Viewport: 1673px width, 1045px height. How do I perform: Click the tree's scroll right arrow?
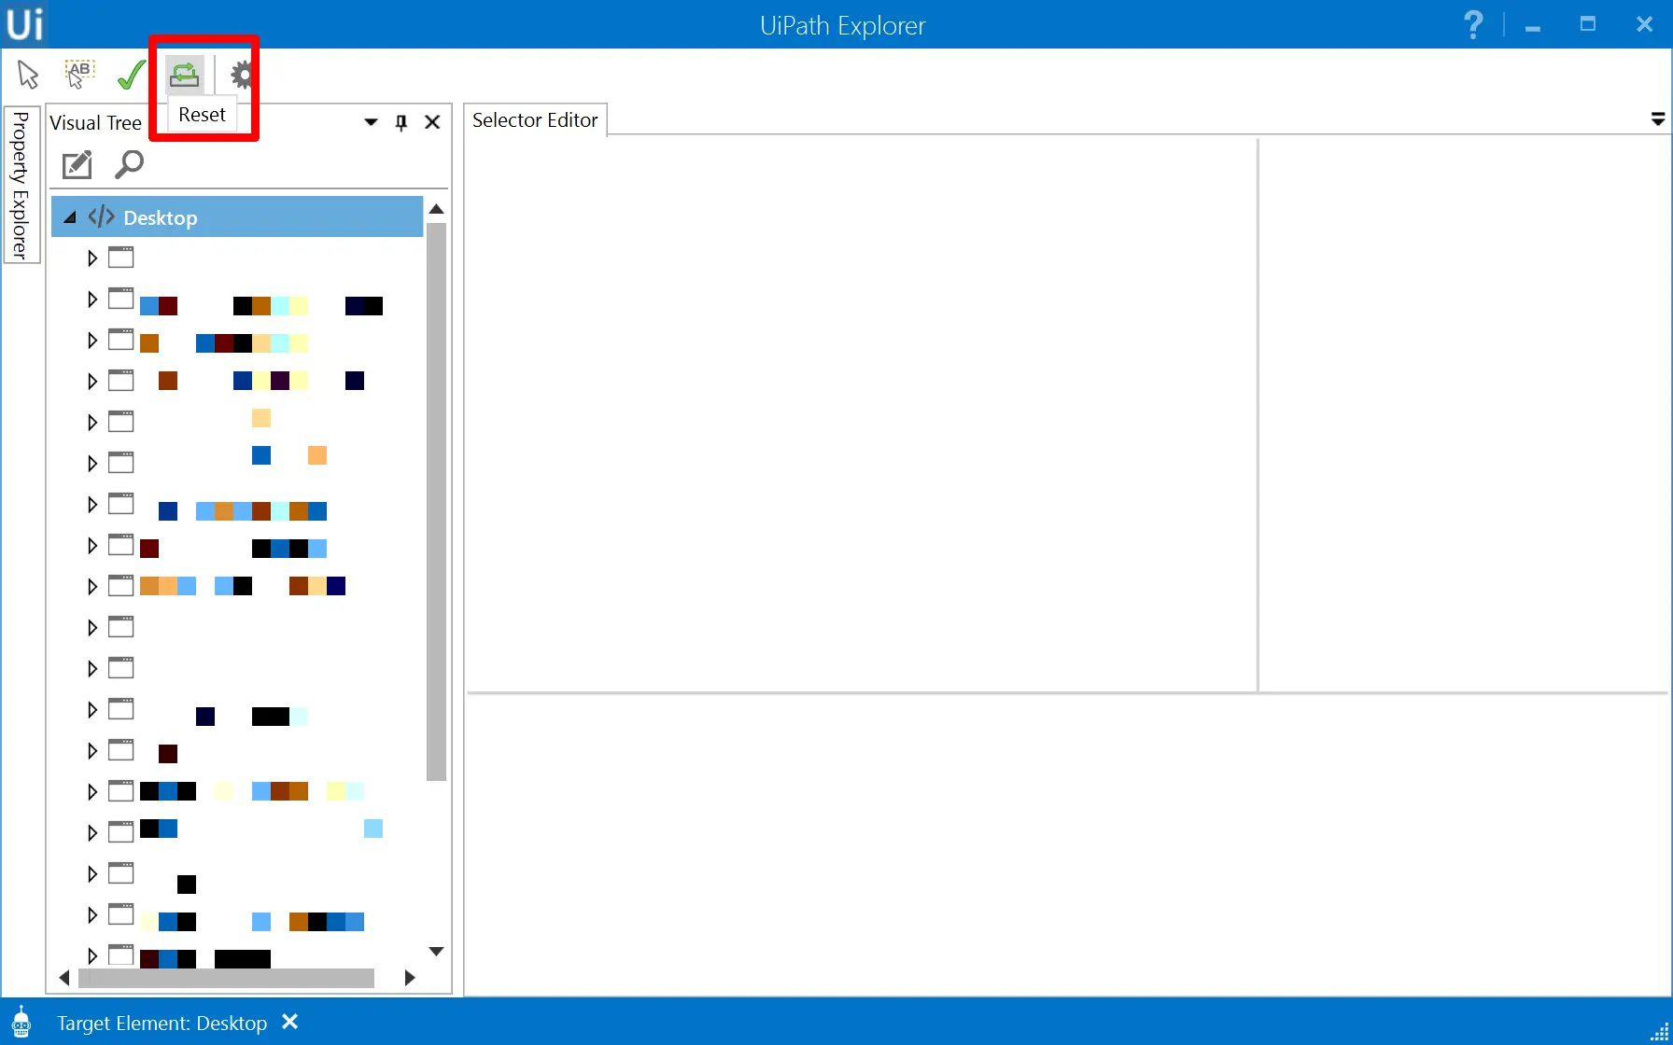pos(409,978)
